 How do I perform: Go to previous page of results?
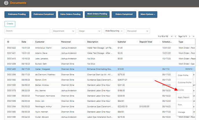pyautogui.click(x=175, y=36)
